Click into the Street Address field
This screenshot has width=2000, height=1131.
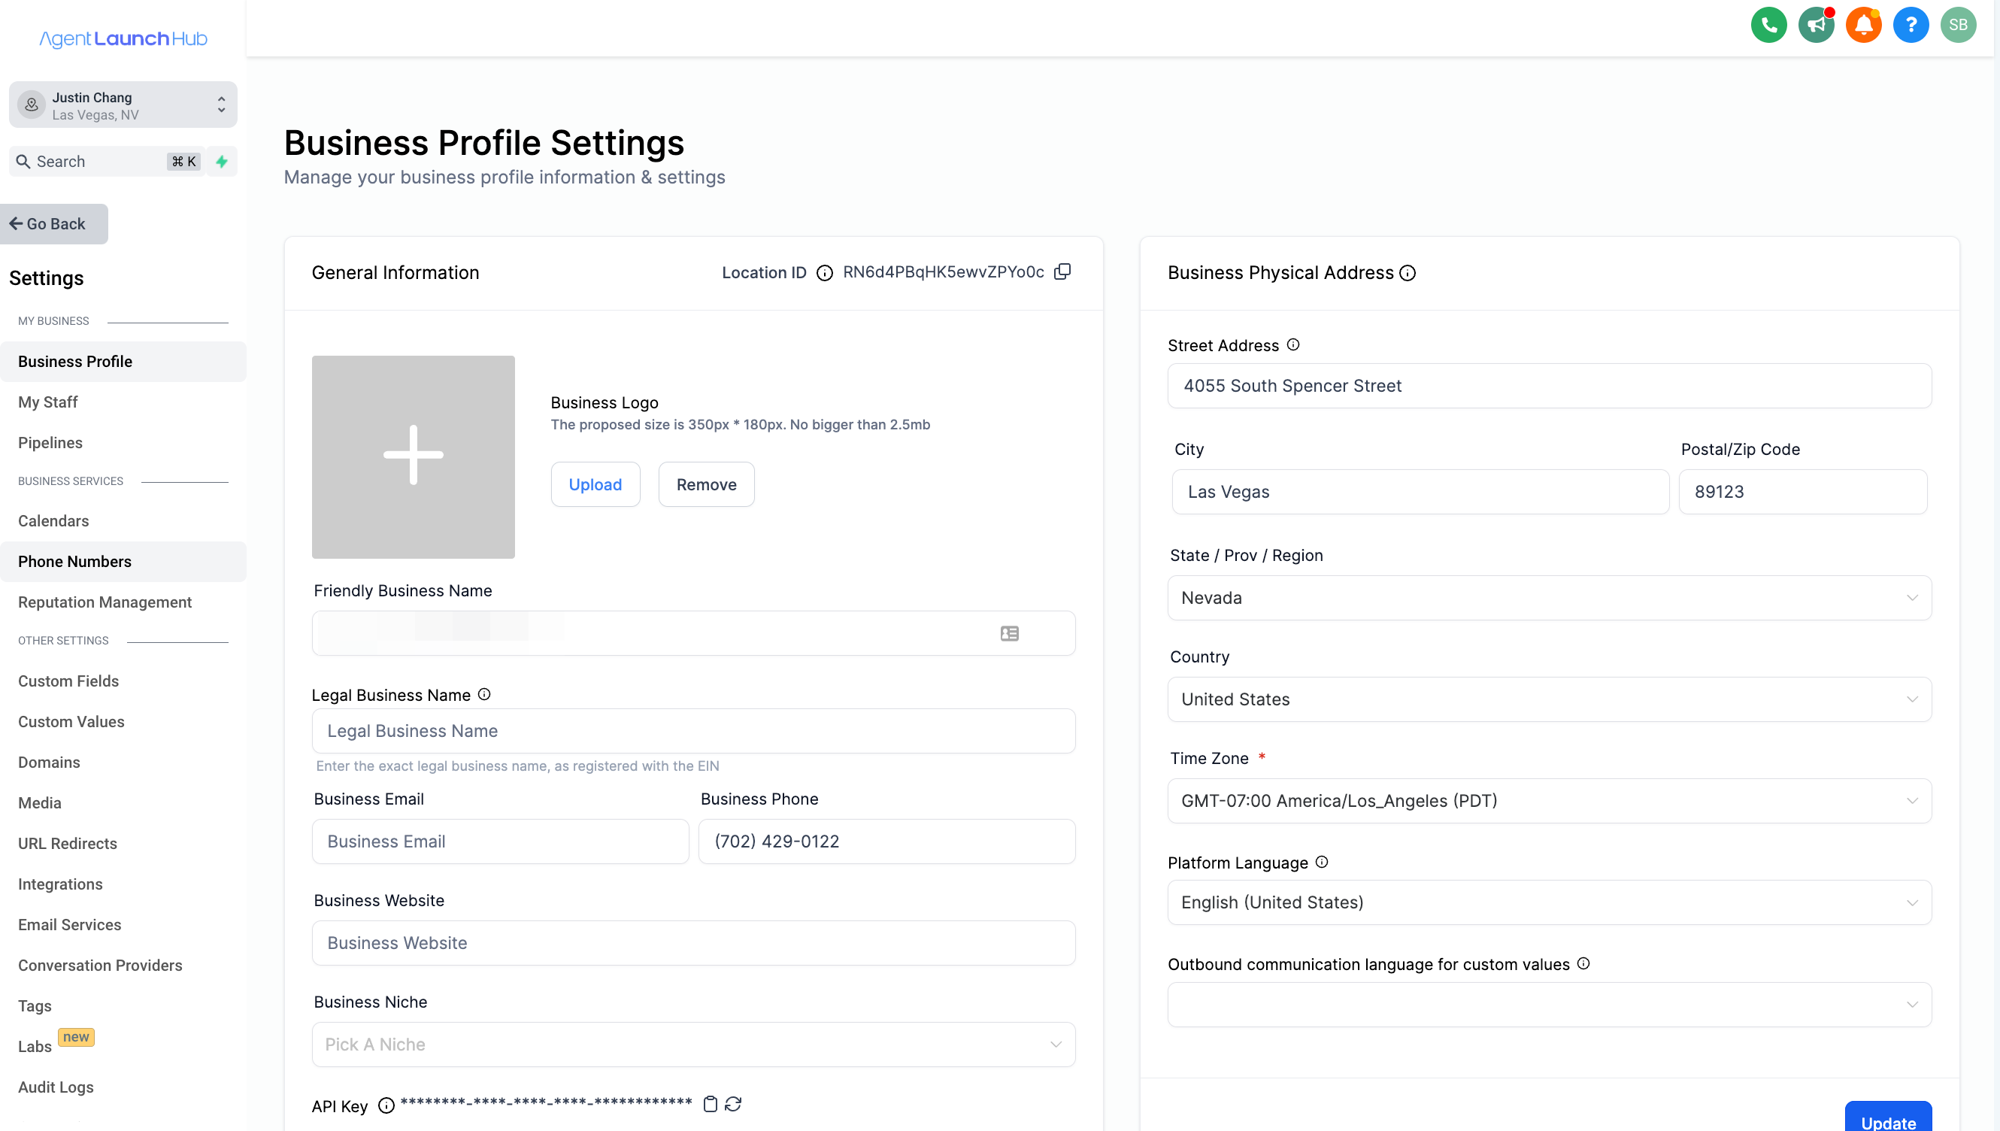click(x=1549, y=386)
